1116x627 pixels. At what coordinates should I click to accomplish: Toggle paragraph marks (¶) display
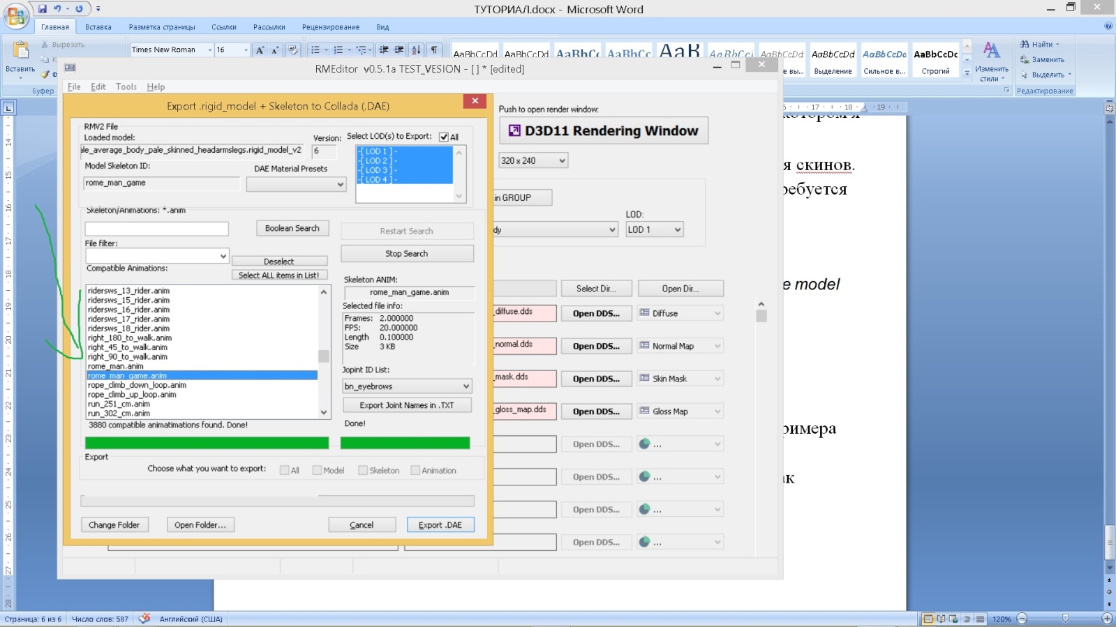[434, 50]
